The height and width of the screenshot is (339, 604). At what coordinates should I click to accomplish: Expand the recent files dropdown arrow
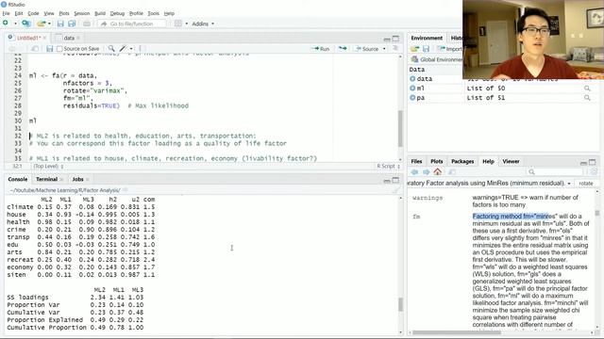[49, 24]
